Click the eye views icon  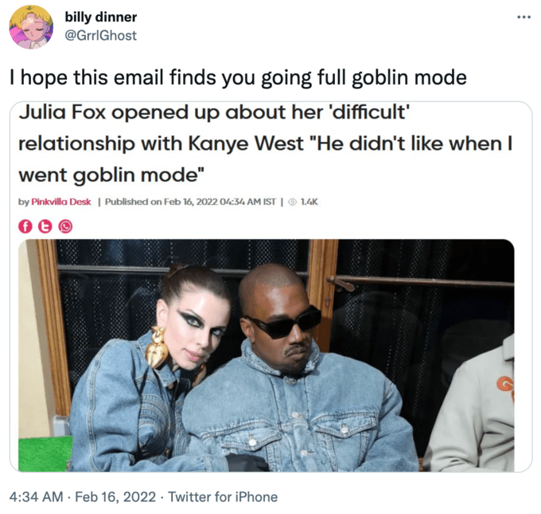pos(292,202)
